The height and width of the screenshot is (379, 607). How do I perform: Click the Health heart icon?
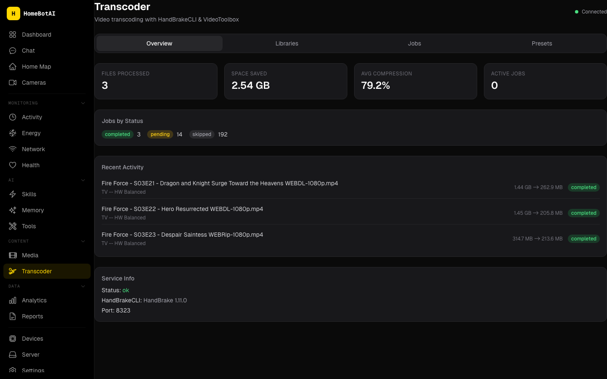(x=13, y=165)
